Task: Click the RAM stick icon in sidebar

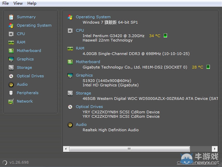Action: point(11,43)
